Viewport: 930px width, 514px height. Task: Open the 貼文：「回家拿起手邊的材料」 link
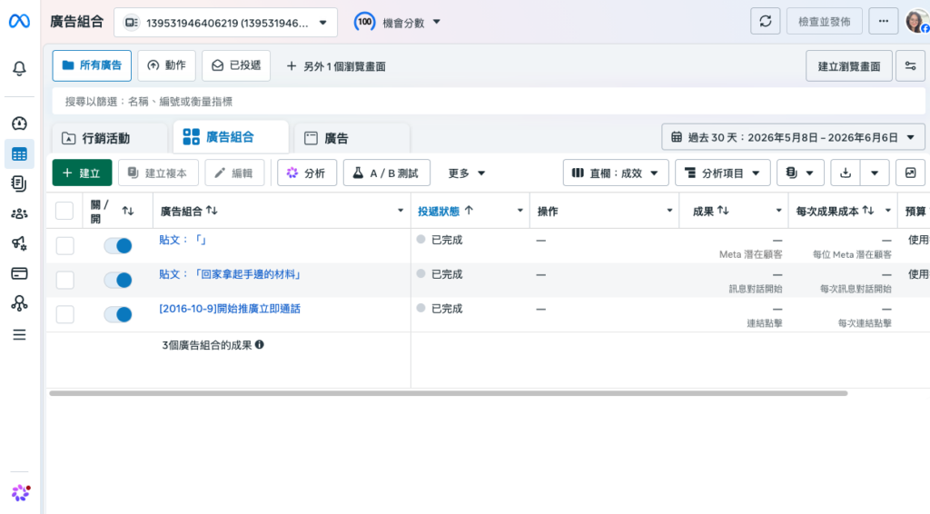coord(230,274)
